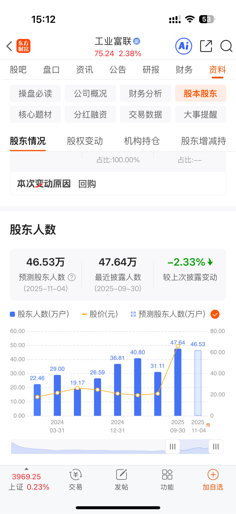Tap the dashed forecast bar 46.53

click(198, 383)
